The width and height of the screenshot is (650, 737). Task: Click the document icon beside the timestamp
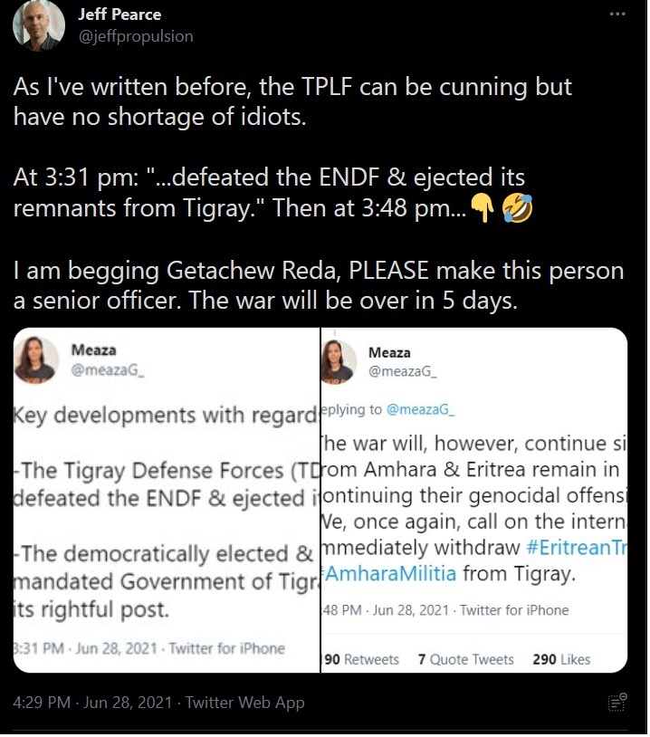pos(617,702)
